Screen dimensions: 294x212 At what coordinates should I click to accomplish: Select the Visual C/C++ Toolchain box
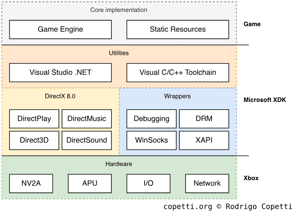tap(178, 73)
